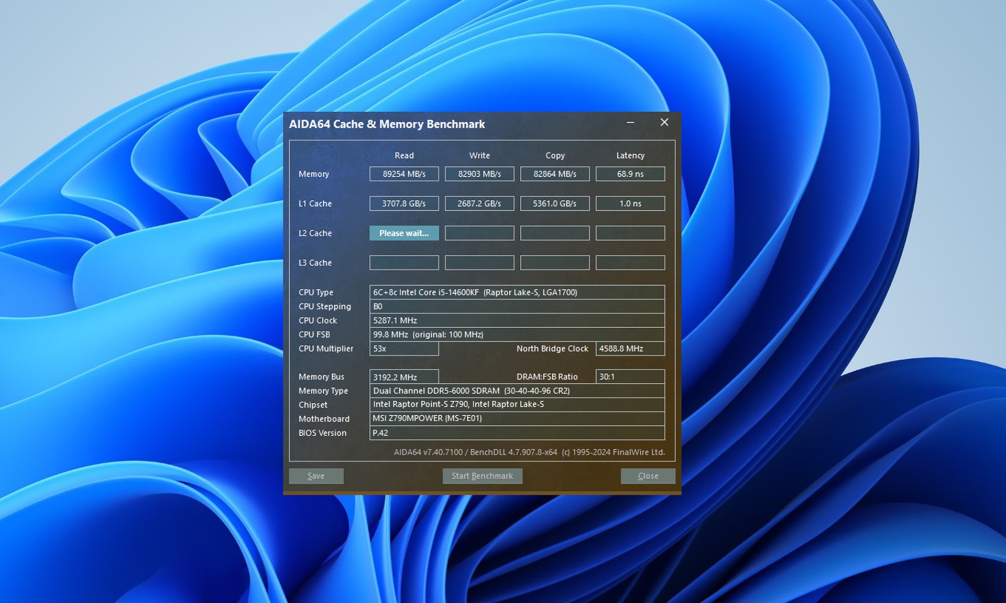
Task: Close window using title bar X
Action: coord(664,122)
